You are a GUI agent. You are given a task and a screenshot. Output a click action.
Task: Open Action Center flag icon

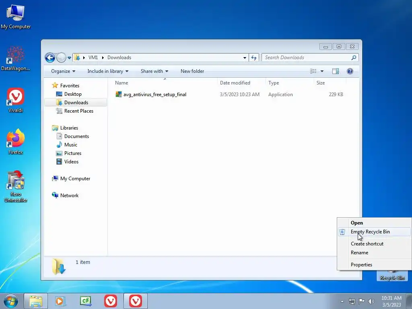(362, 301)
